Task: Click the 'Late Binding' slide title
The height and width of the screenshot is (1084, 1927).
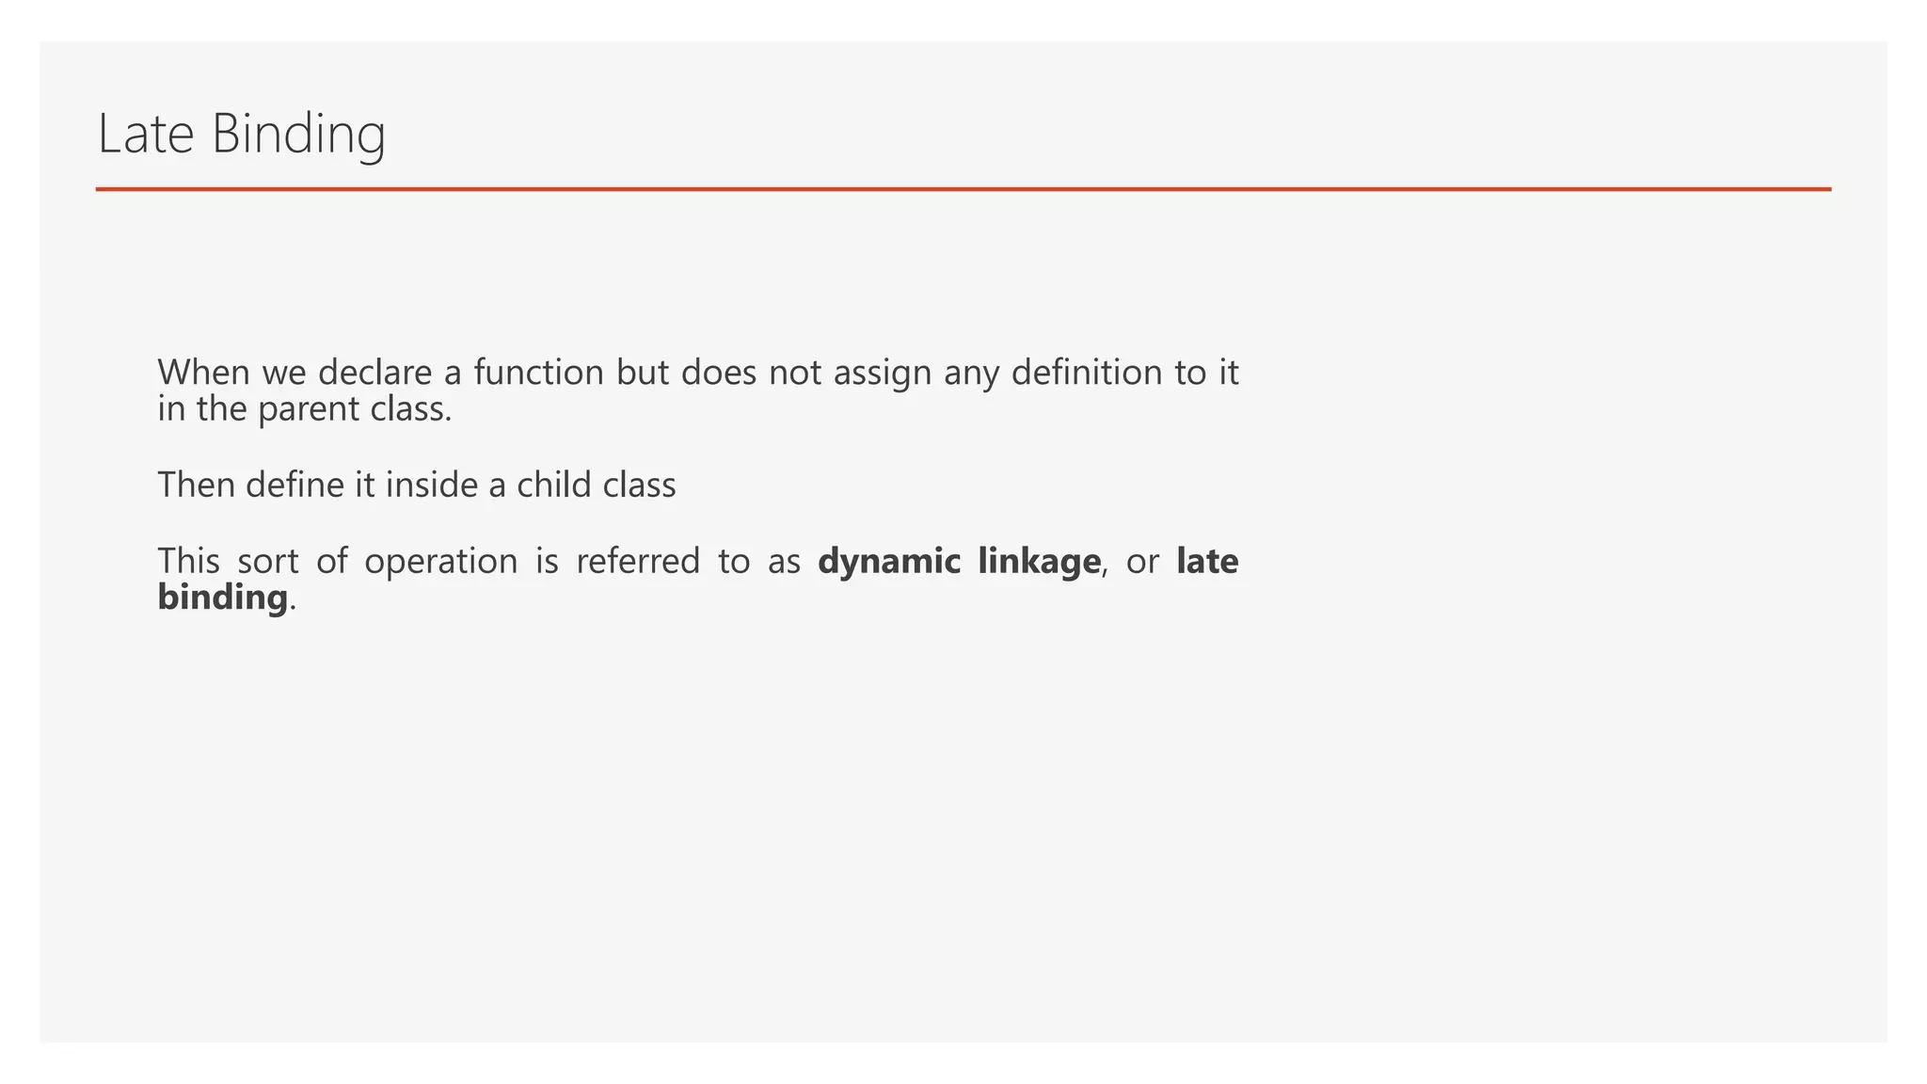Action: [242, 135]
